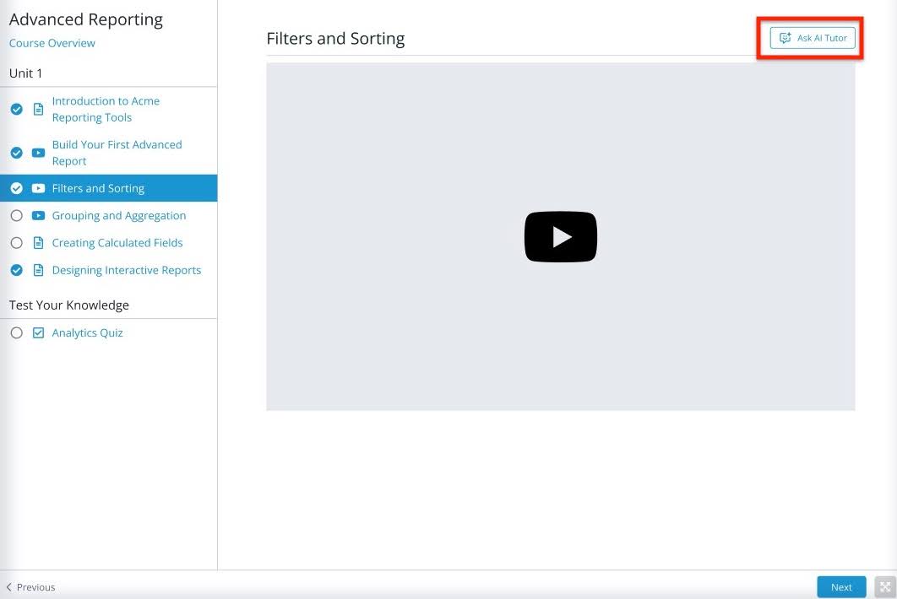Open the Designing Interactive Reports lesson

127,271
